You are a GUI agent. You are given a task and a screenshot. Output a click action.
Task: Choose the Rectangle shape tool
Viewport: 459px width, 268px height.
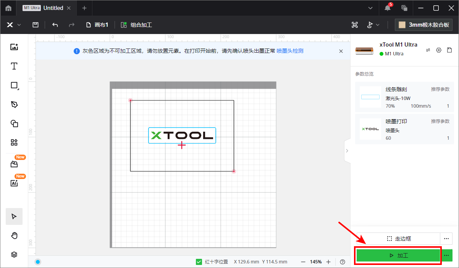coord(14,86)
